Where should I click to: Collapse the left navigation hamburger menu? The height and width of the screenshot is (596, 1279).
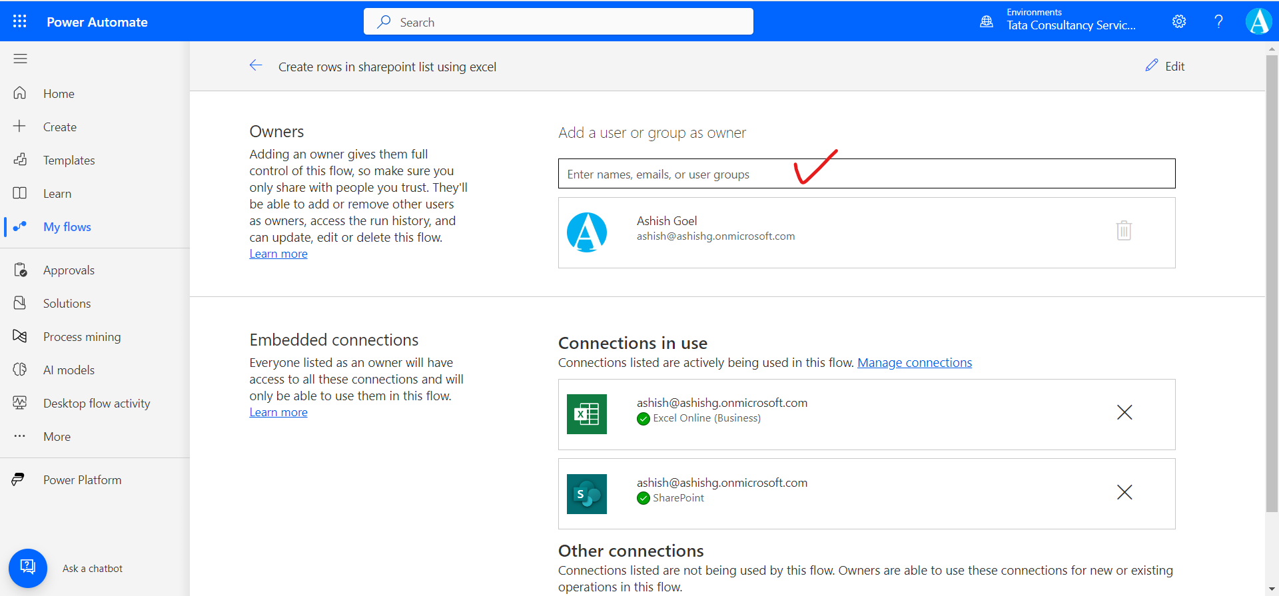coord(20,59)
